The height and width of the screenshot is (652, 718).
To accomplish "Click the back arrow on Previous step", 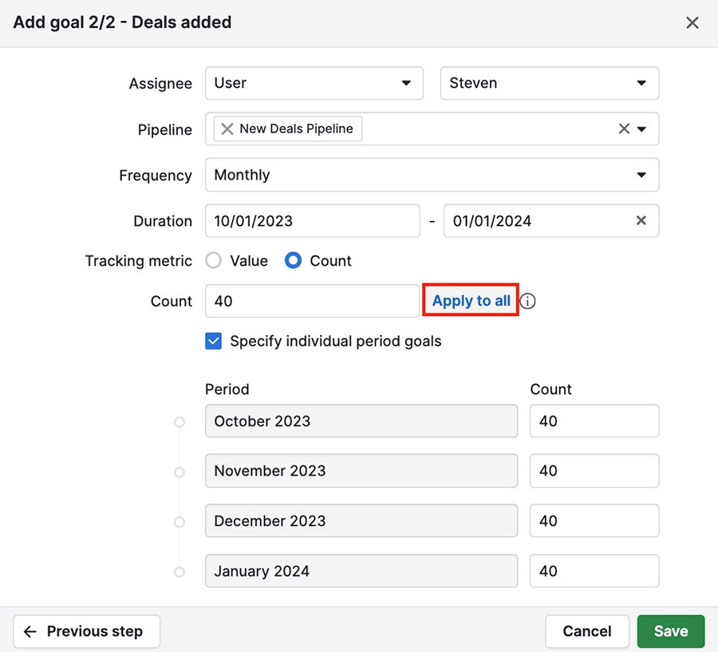I will 30,631.
